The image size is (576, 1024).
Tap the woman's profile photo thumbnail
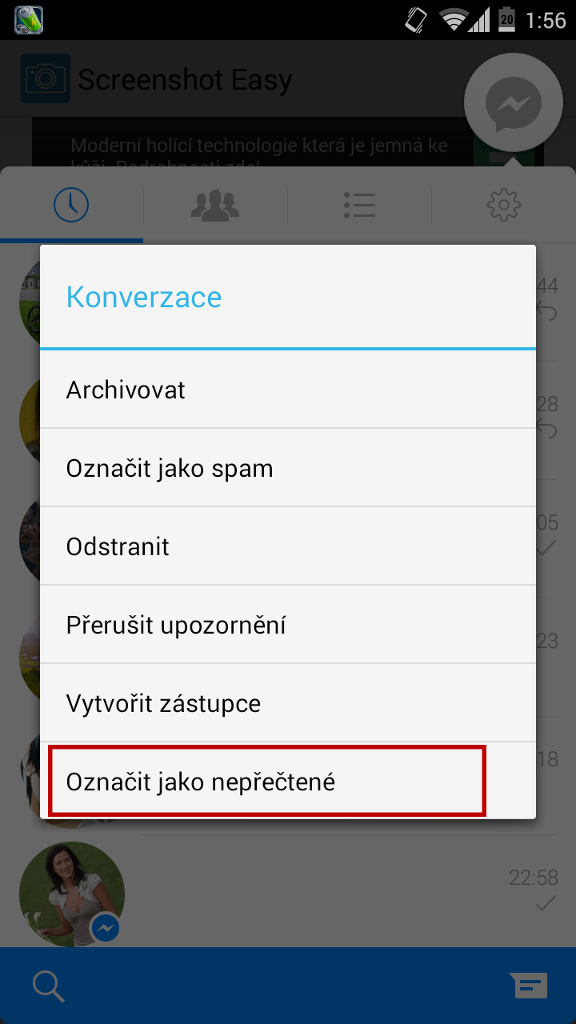[x=71, y=894]
